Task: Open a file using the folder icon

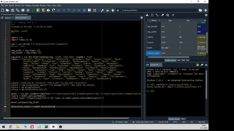Action: point(7,10)
